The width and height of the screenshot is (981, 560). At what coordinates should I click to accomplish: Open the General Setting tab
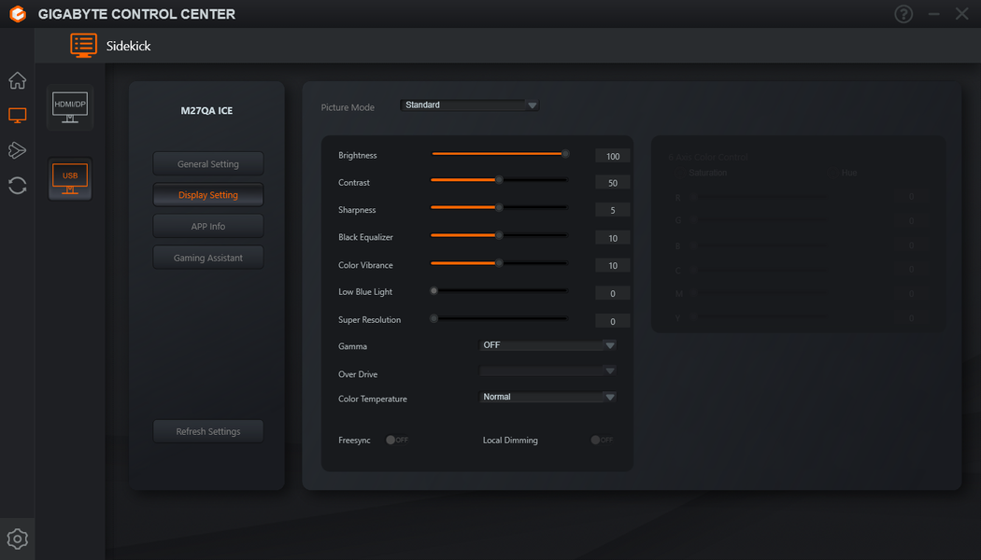[x=208, y=163]
